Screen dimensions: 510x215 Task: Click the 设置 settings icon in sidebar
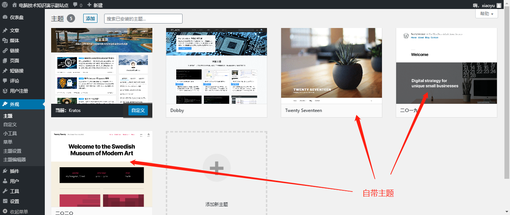tap(5, 202)
